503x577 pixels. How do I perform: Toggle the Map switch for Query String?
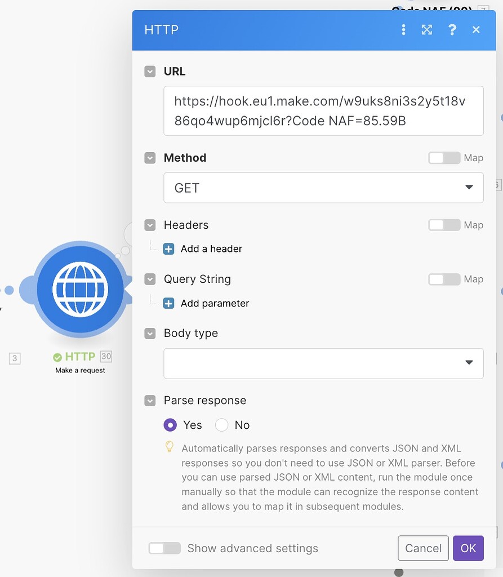tap(444, 279)
